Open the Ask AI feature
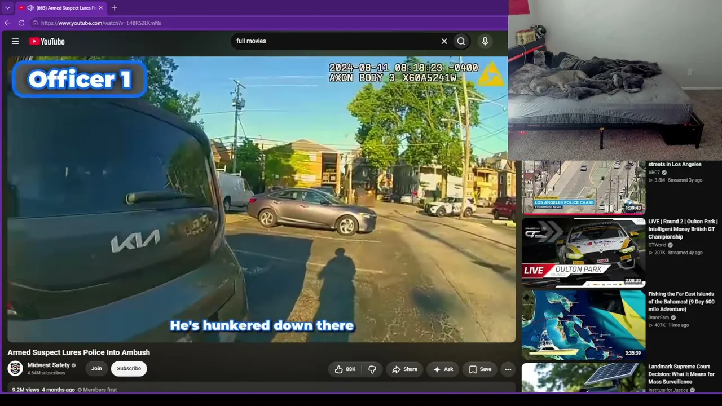Image resolution: width=722 pixels, height=406 pixels. tap(443, 369)
